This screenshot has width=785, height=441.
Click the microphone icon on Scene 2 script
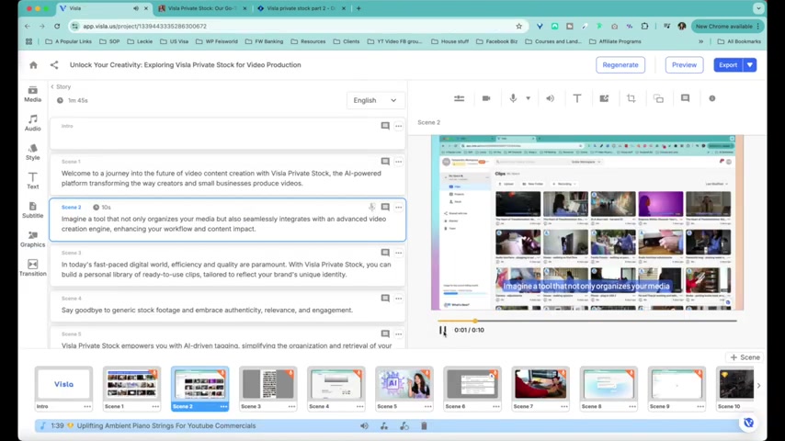pyautogui.click(x=371, y=208)
